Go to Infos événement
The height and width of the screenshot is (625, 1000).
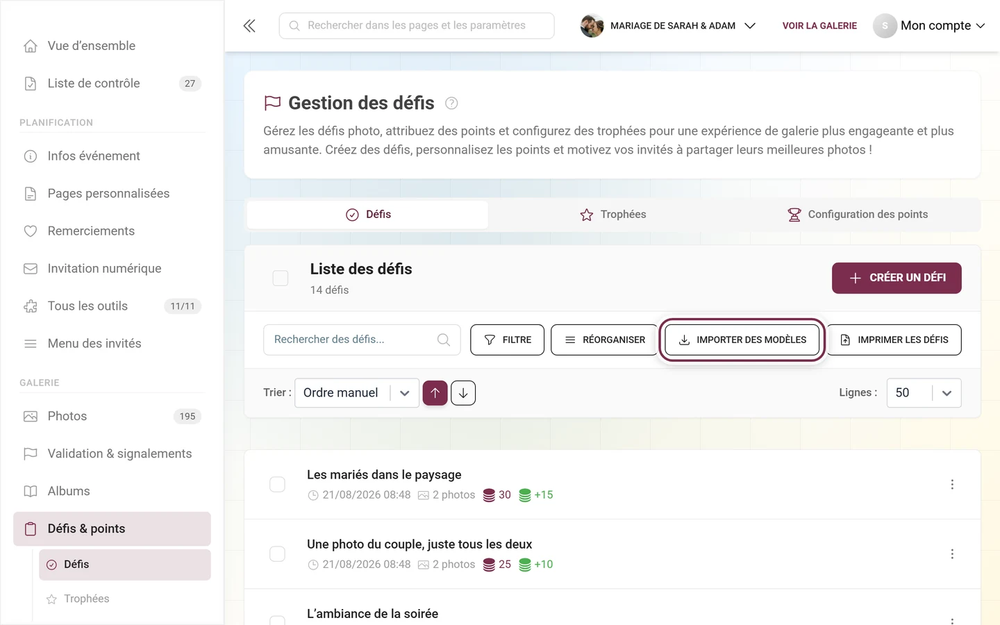(x=112, y=156)
